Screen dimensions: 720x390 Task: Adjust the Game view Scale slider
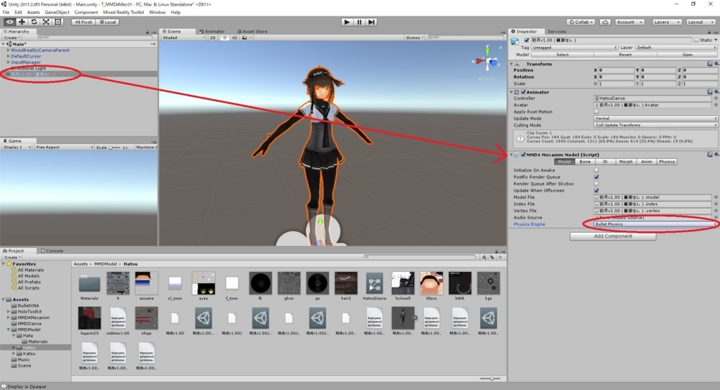(x=115, y=148)
